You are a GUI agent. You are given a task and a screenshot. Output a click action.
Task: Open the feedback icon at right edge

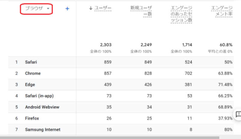tap(238, 114)
